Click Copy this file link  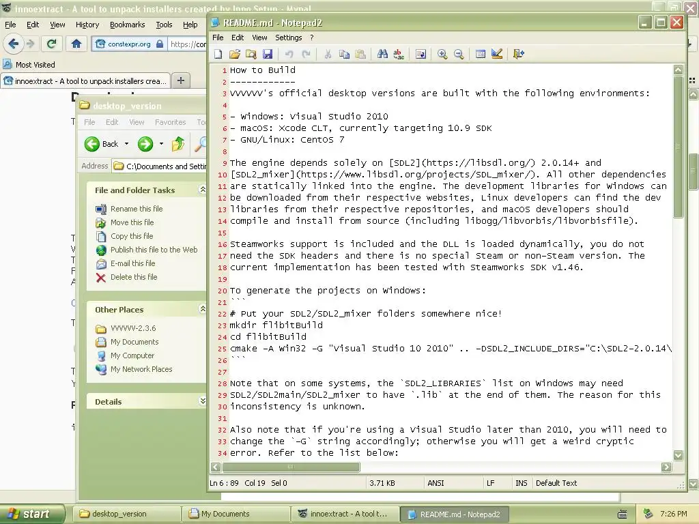tap(132, 236)
